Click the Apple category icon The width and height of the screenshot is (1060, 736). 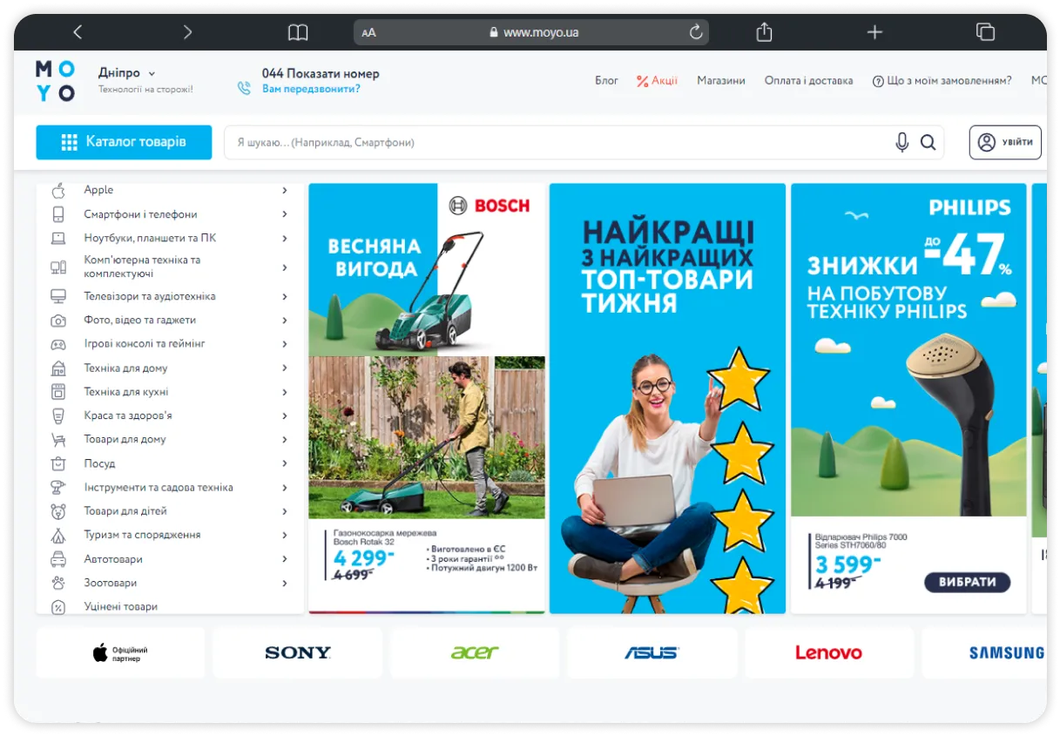[x=58, y=190]
